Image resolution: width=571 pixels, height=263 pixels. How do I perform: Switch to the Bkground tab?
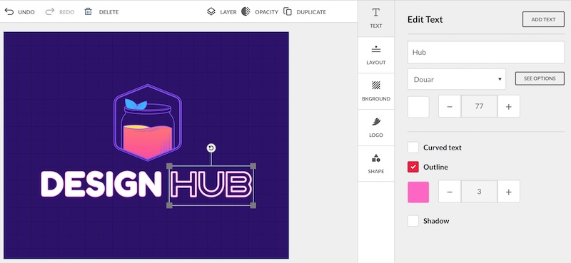point(376,91)
